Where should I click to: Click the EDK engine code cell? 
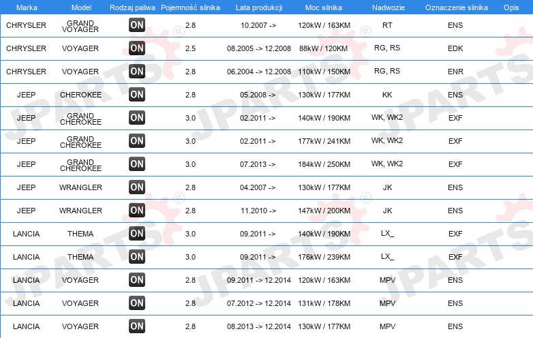[x=455, y=48]
